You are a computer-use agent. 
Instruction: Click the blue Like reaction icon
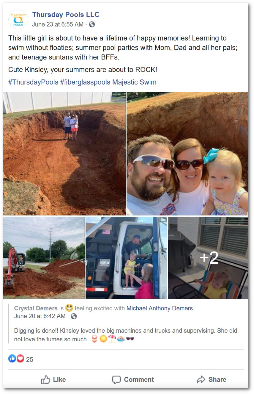pyautogui.click(x=12, y=359)
